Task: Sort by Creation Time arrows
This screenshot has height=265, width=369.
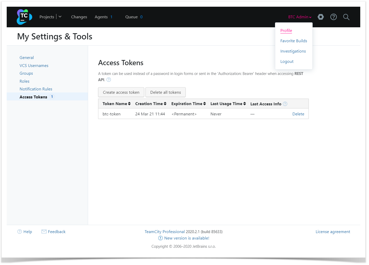Action: point(165,104)
